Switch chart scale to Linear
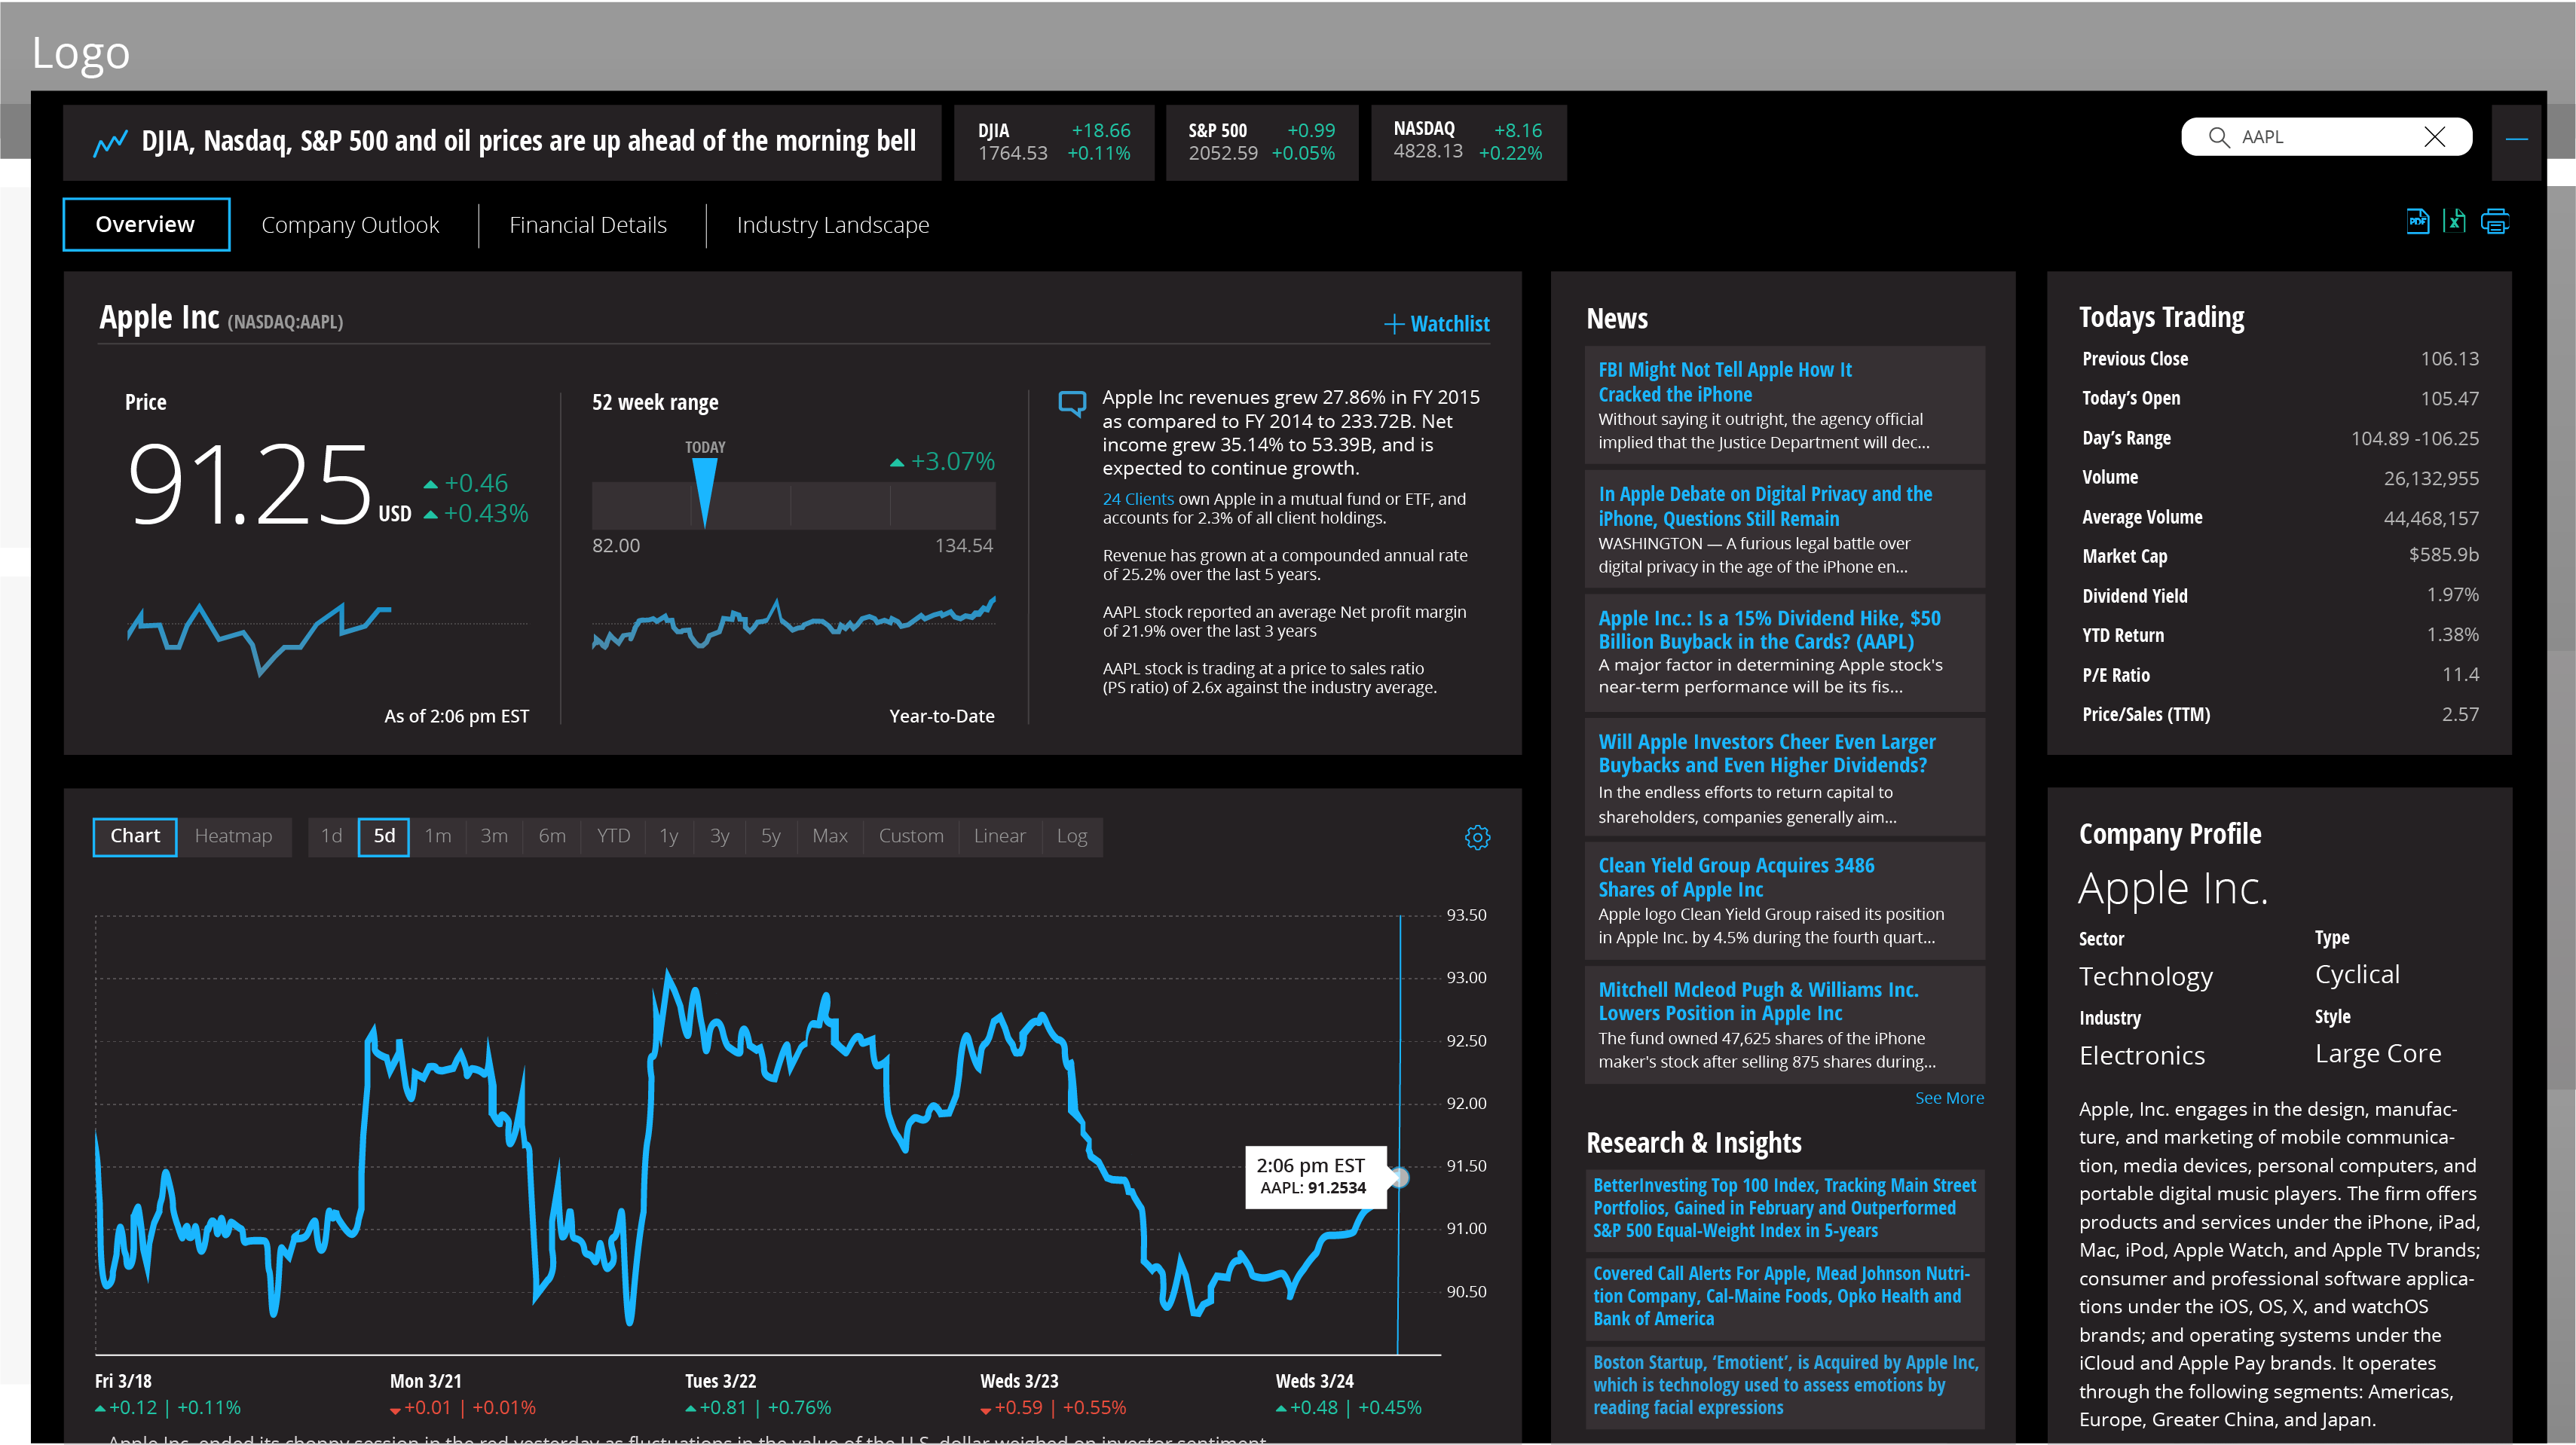 pos(1000,836)
